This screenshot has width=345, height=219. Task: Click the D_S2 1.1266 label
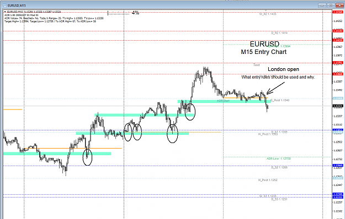tap(279, 167)
